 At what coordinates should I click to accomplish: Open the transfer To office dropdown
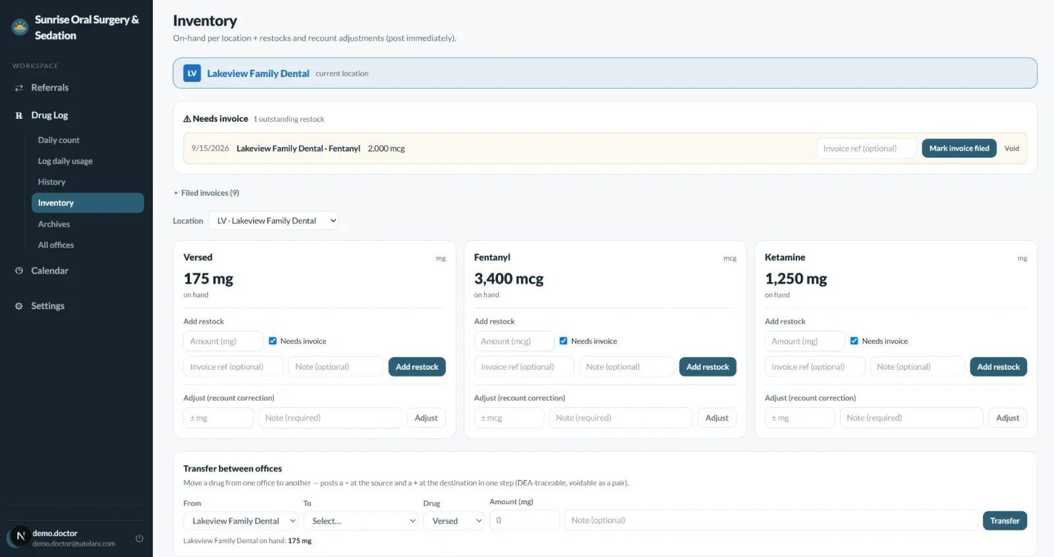361,521
